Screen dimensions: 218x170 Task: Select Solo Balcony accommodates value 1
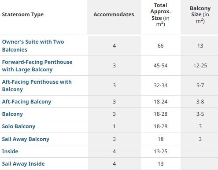(114, 126)
